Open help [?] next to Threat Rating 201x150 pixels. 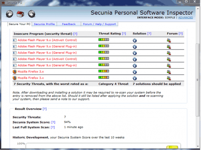coord(124,33)
